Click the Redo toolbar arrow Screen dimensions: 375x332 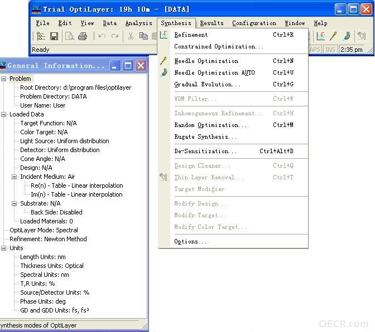[x=115, y=36]
